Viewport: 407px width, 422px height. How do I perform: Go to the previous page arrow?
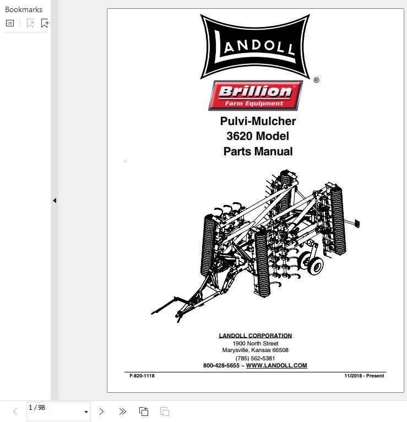[15, 412]
